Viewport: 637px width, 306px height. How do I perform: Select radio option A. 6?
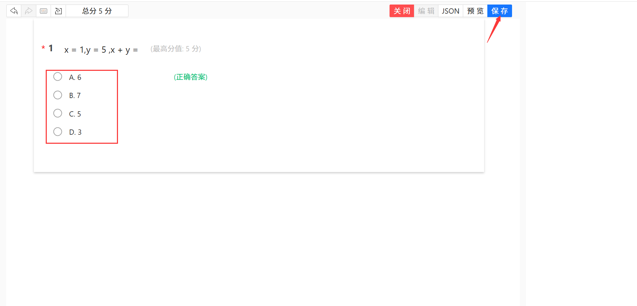(x=58, y=77)
